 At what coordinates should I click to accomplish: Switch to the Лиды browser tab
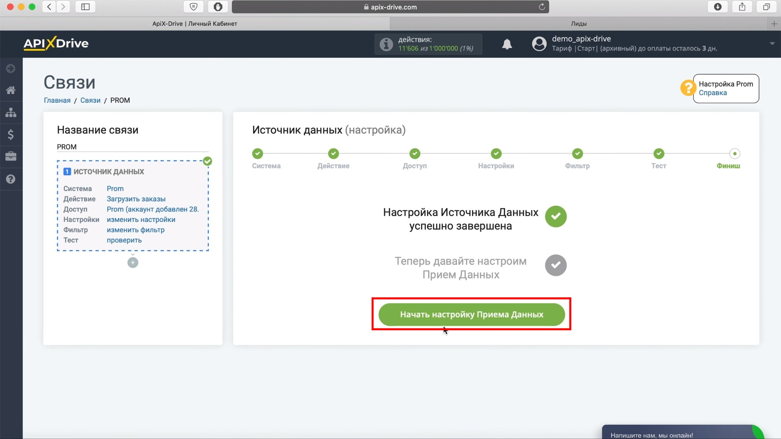point(578,24)
